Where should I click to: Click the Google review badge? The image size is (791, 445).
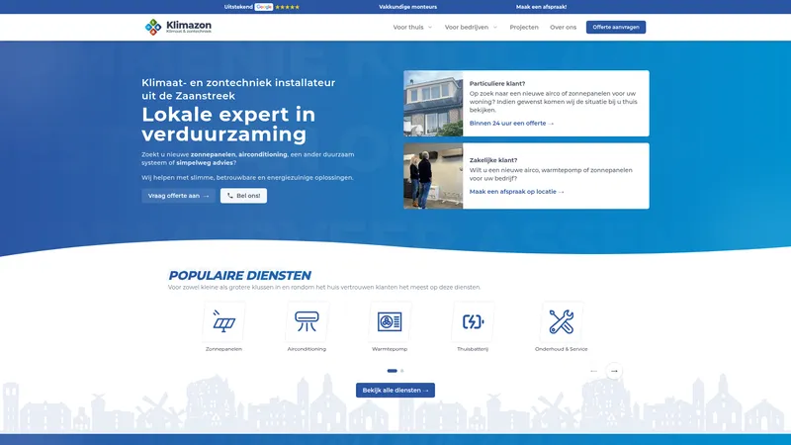point(263,7)
